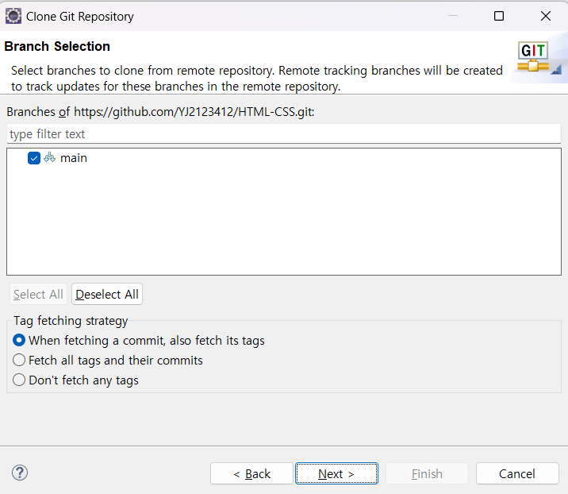The image size is (568, 494).
Task: Go to the previous page with Back
Action: pos(251,473)
